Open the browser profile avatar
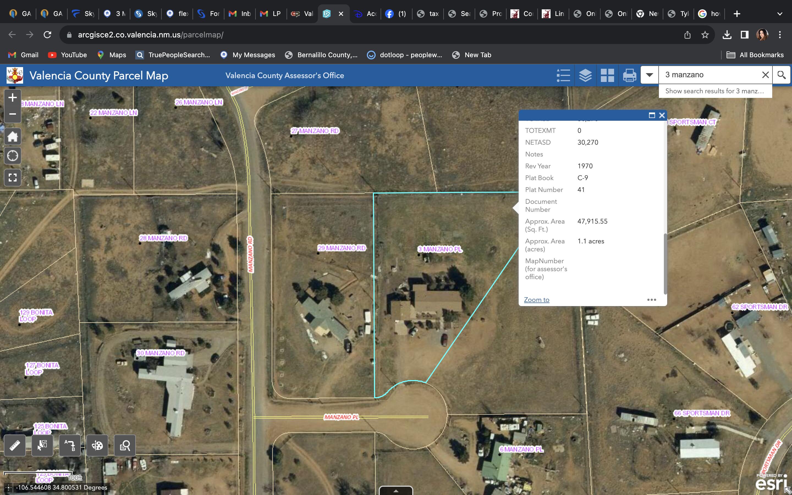This screenshot has height=495, width=792. (762, 35)
